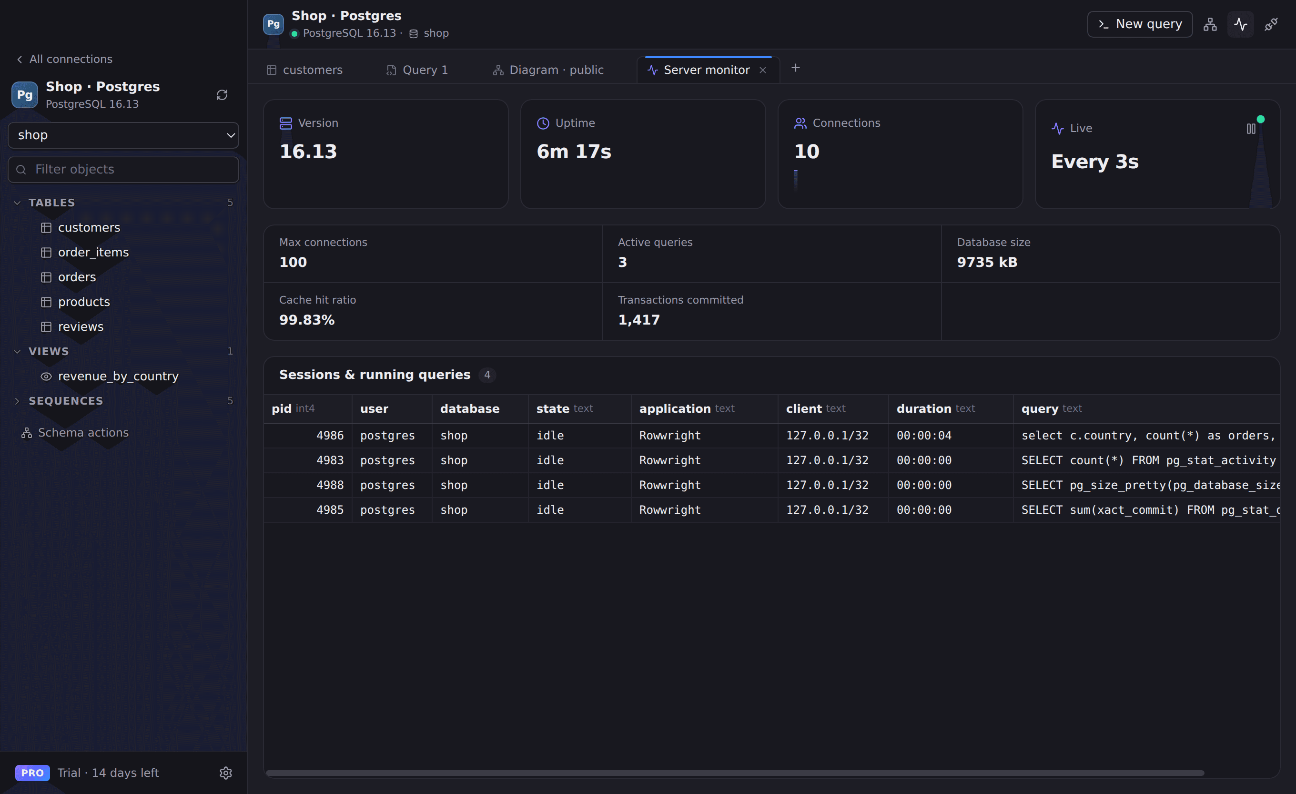Switch to the customers tab
Screen dimensions: 1296x794
click(304, 70)
